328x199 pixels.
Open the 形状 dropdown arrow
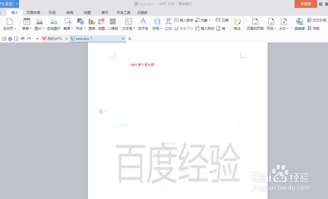click(x=85, y=28)
